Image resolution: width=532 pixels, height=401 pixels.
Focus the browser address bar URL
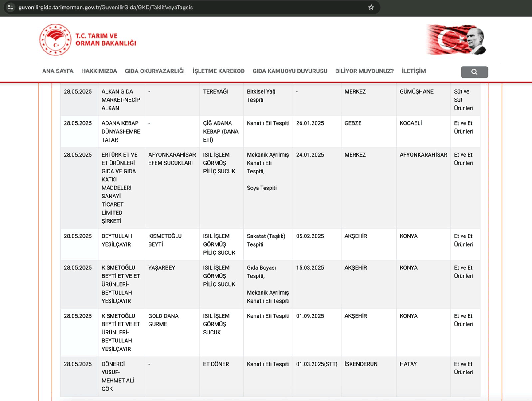pos(106,8)
